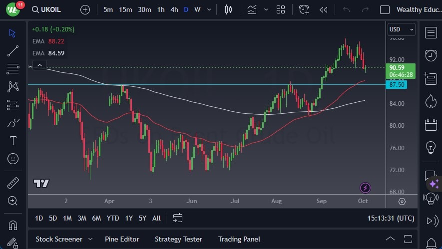442x249 pixels.
Task: Open the USD currency dropdown
Action: coord(402,29)
